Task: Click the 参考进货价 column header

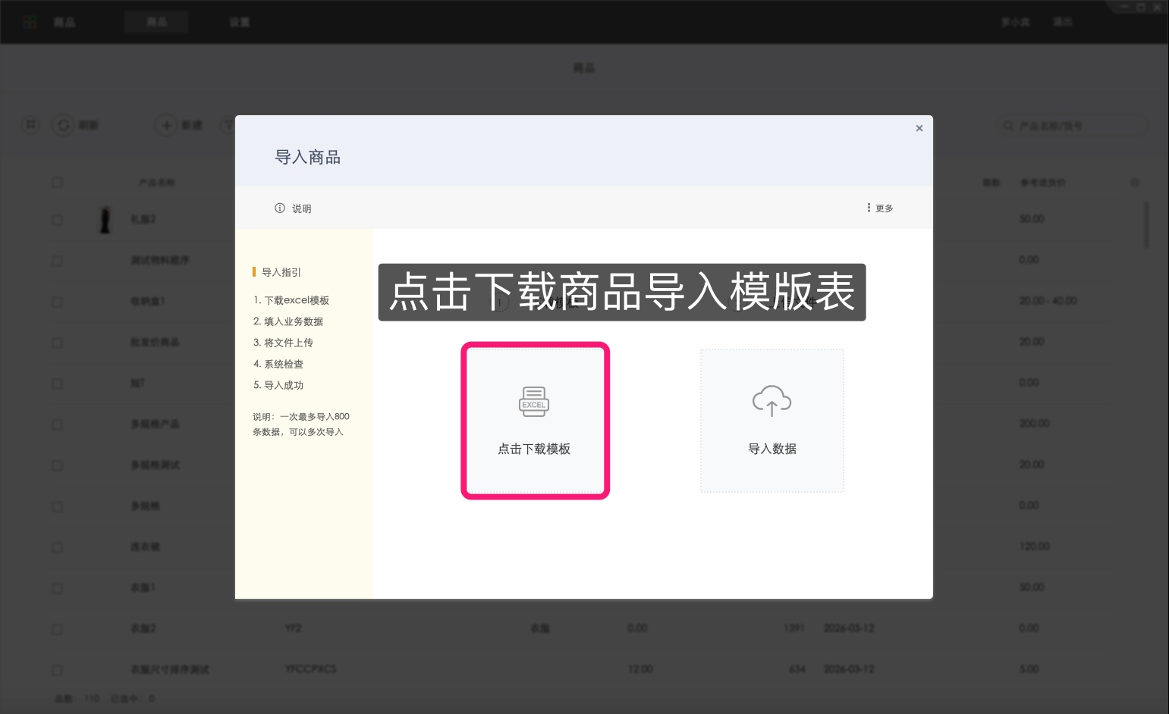Action: 1042,183
